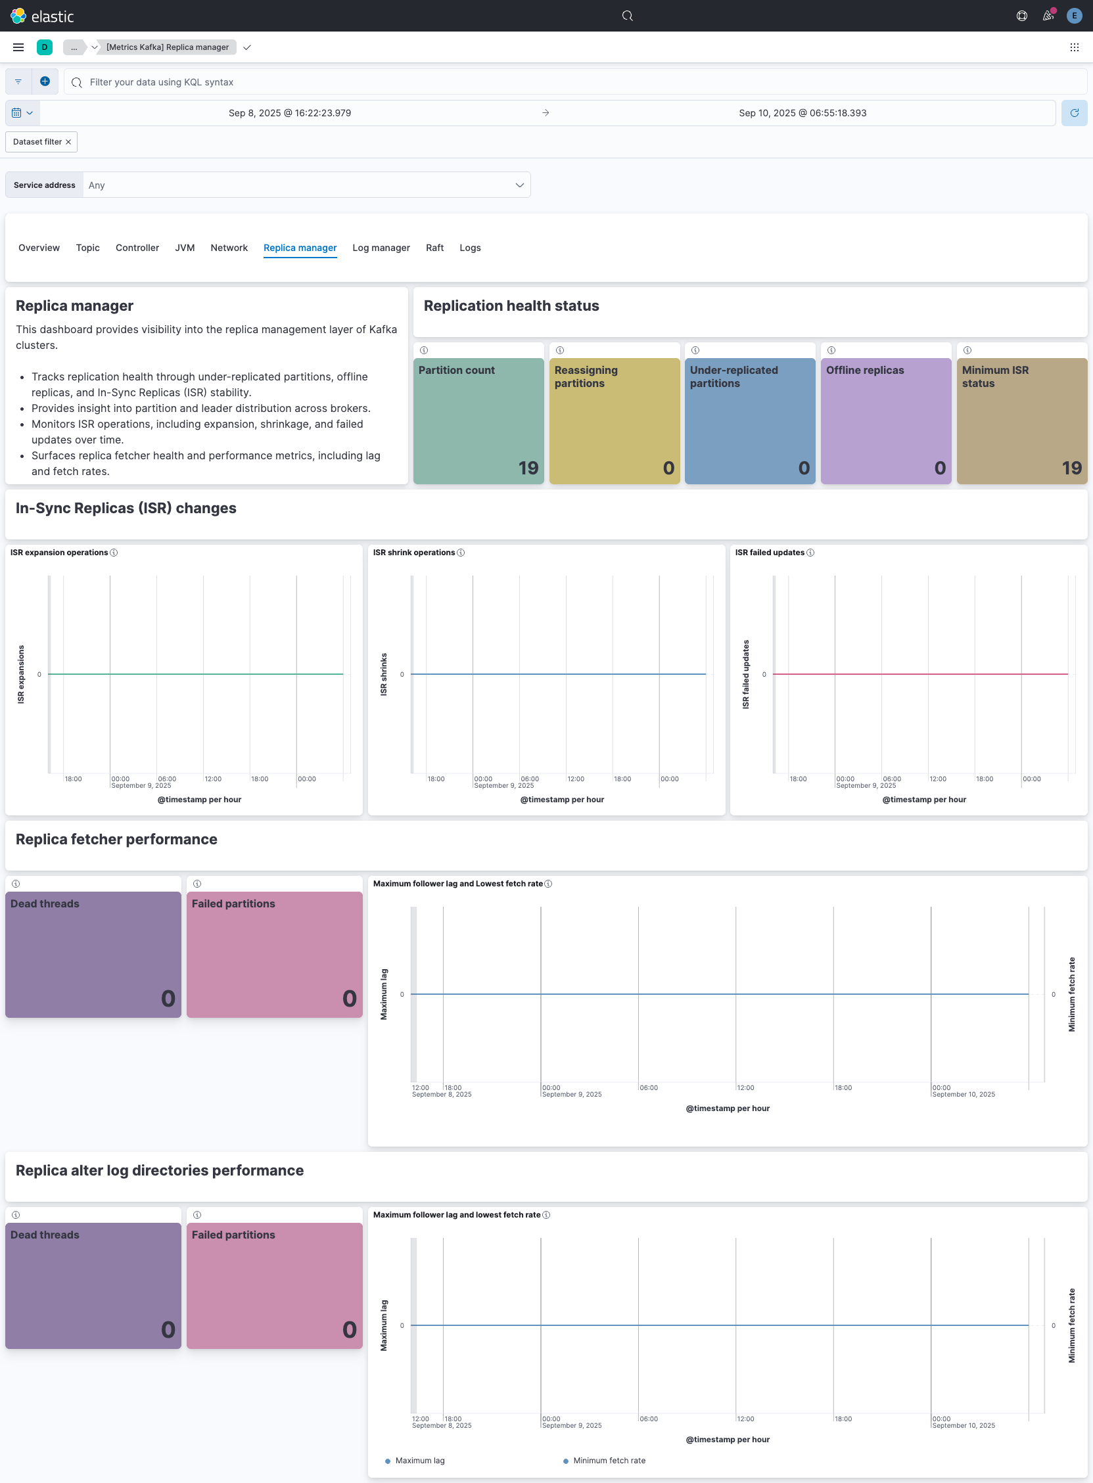
Task: Open the newsfeed notifications icon
Action: click(1048, 16)
